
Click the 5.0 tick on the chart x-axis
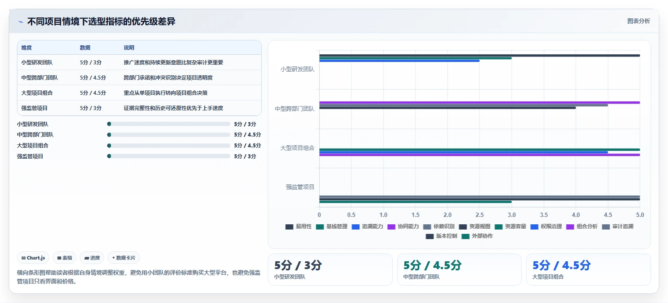click(x=640, y=215)
